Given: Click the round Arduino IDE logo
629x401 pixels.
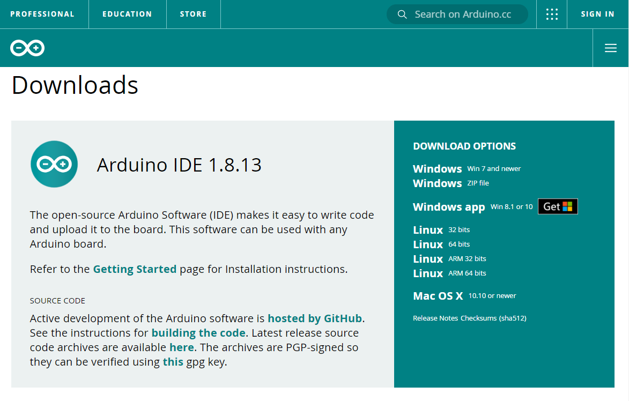Looking at the screenshot, I should pos(54,164).
